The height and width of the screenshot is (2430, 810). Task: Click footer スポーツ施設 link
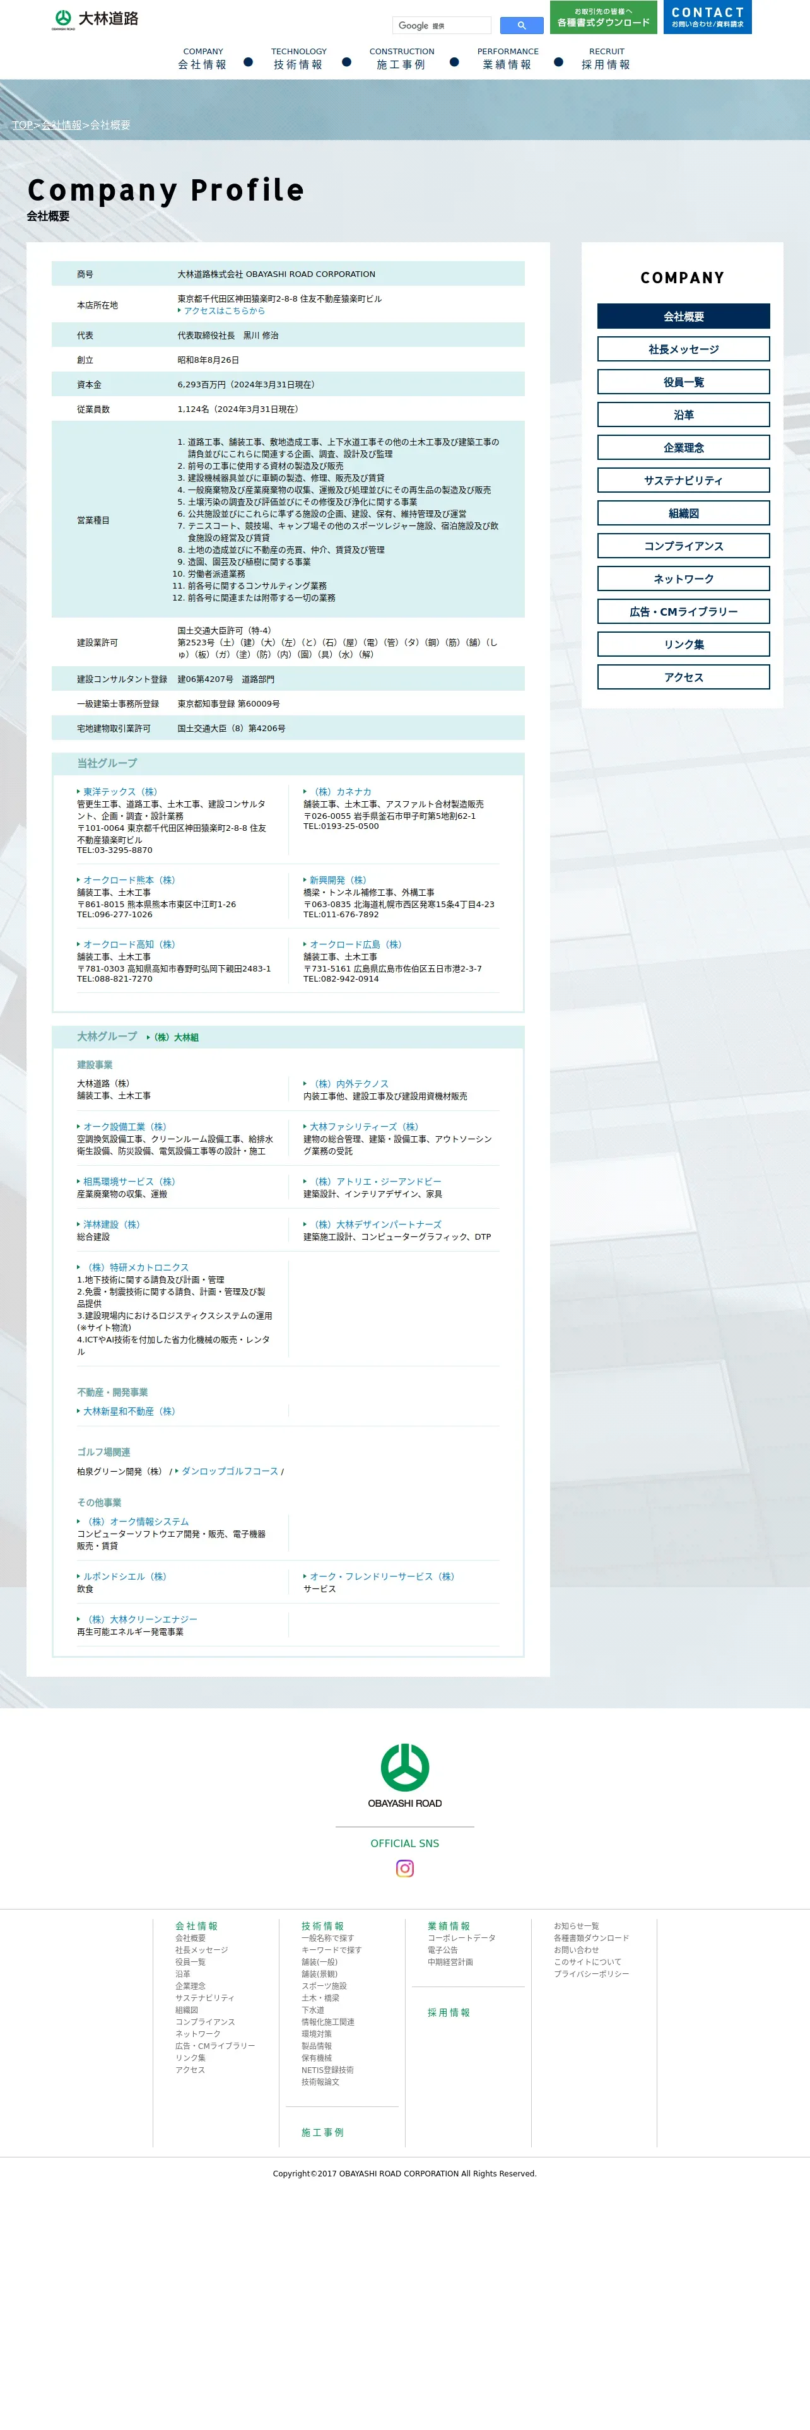click(x=324, y=1986)
